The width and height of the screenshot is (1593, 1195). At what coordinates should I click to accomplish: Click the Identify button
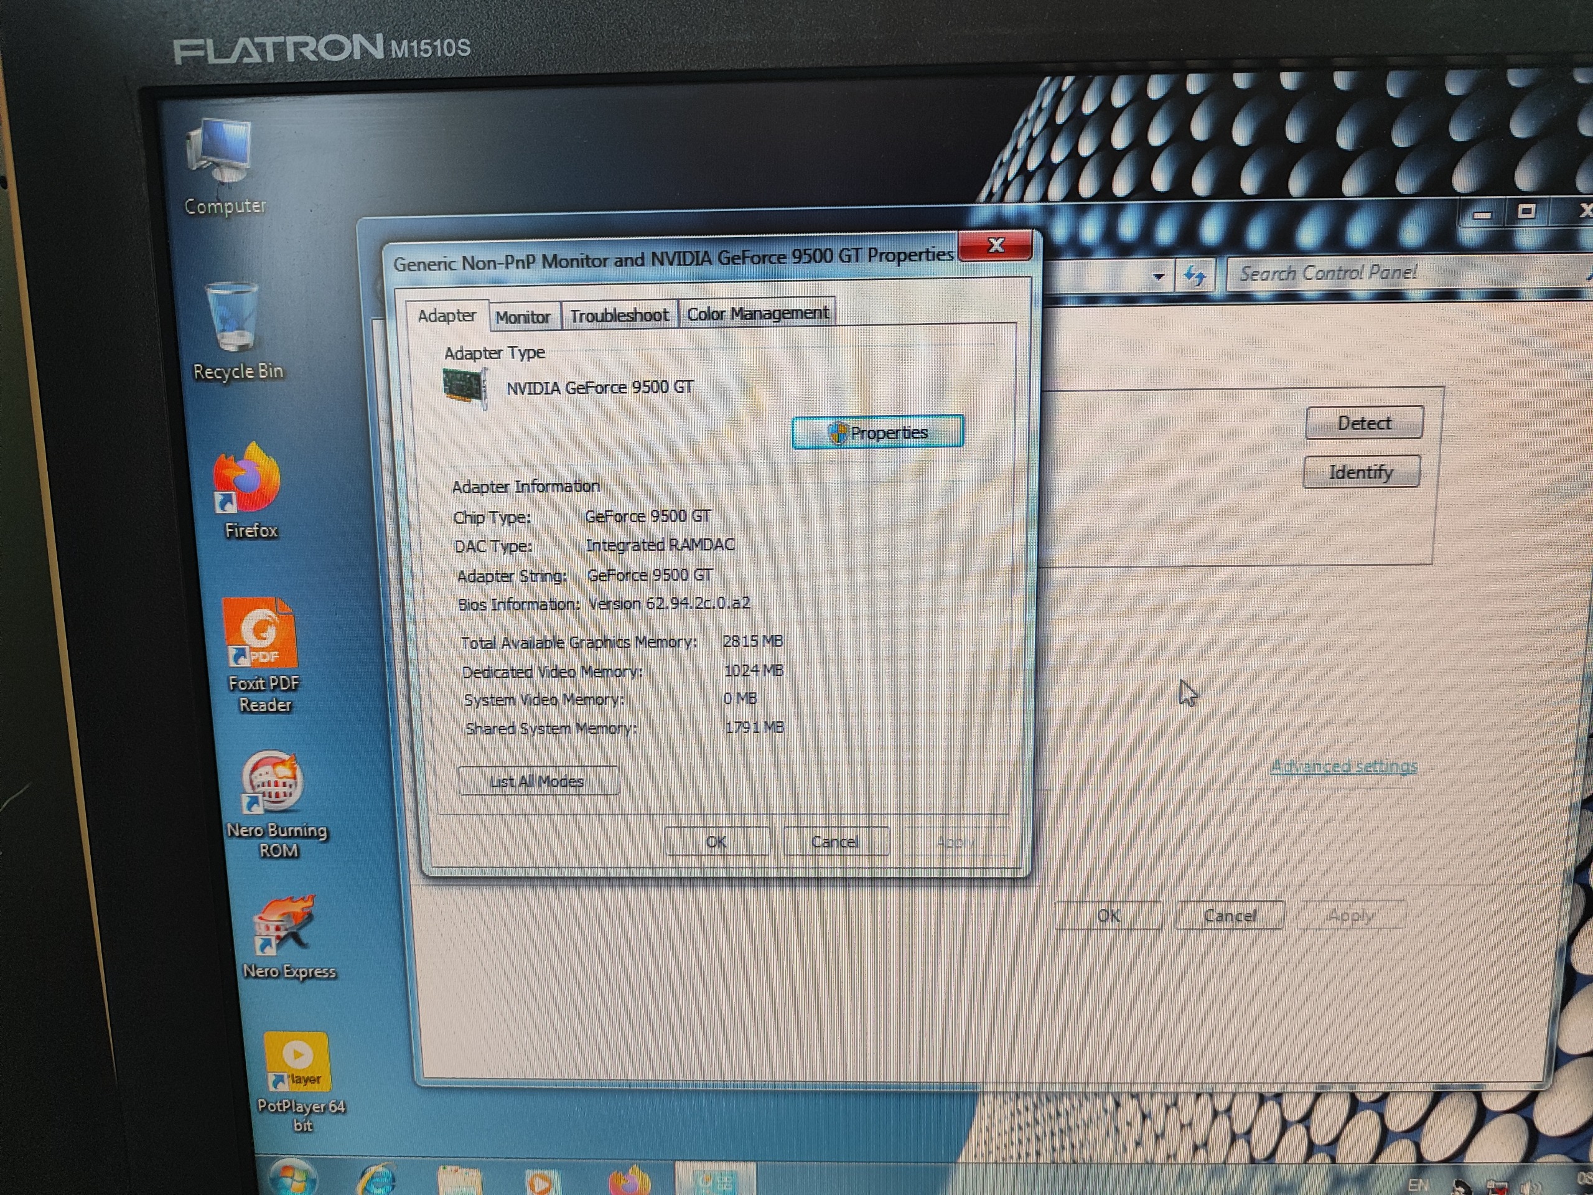point(1360,472)
